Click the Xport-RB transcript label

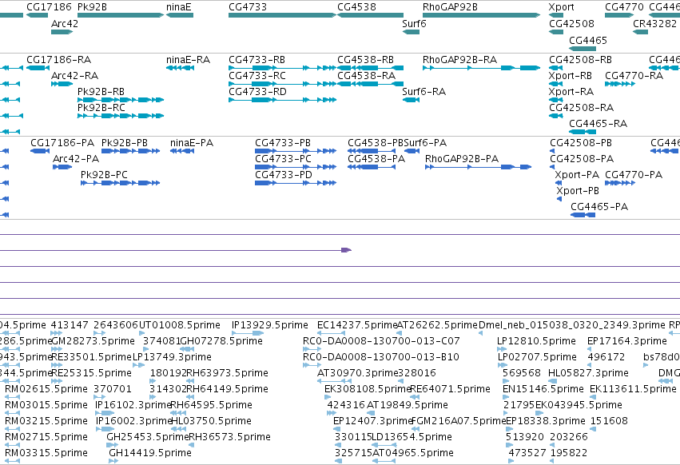pyautogui.click(x=570, y=75)
